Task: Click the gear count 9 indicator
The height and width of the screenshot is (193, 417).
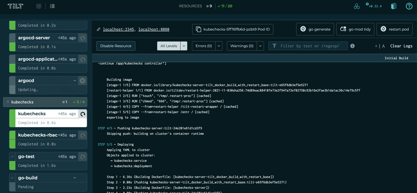Action: (209, 6)
